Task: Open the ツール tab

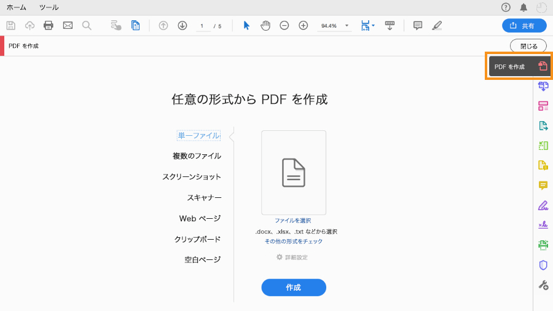Action: (49, 7)
